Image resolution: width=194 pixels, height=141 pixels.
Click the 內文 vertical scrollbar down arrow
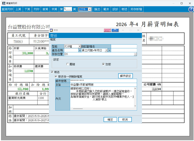[135, 106]
